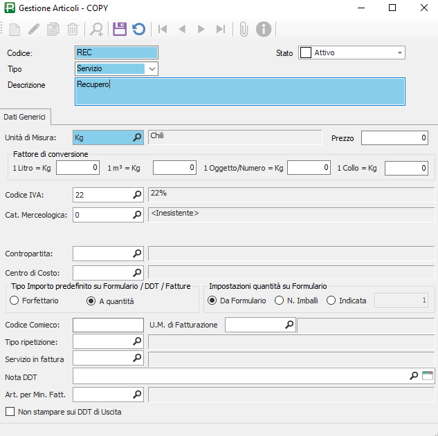
Task: Click into the Prezzo input field
Action: tap(394, 138)
